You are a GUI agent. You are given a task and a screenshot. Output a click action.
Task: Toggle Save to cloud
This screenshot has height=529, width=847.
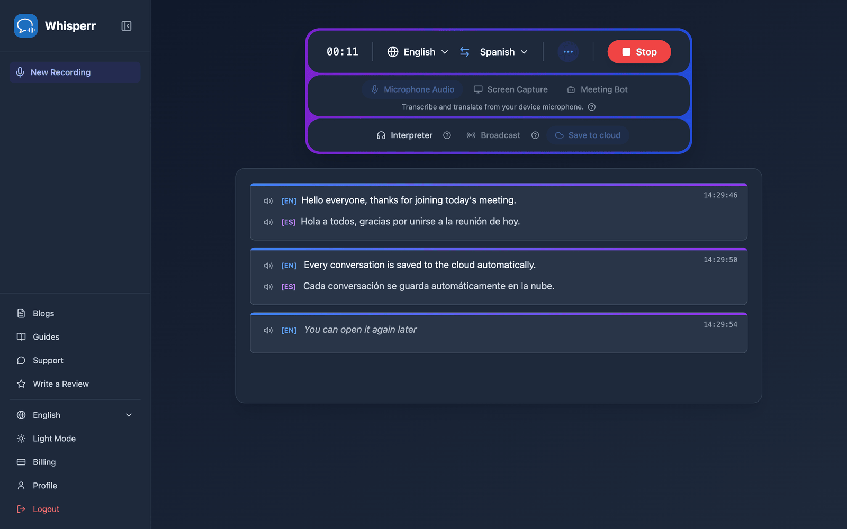tap(588, 135)
